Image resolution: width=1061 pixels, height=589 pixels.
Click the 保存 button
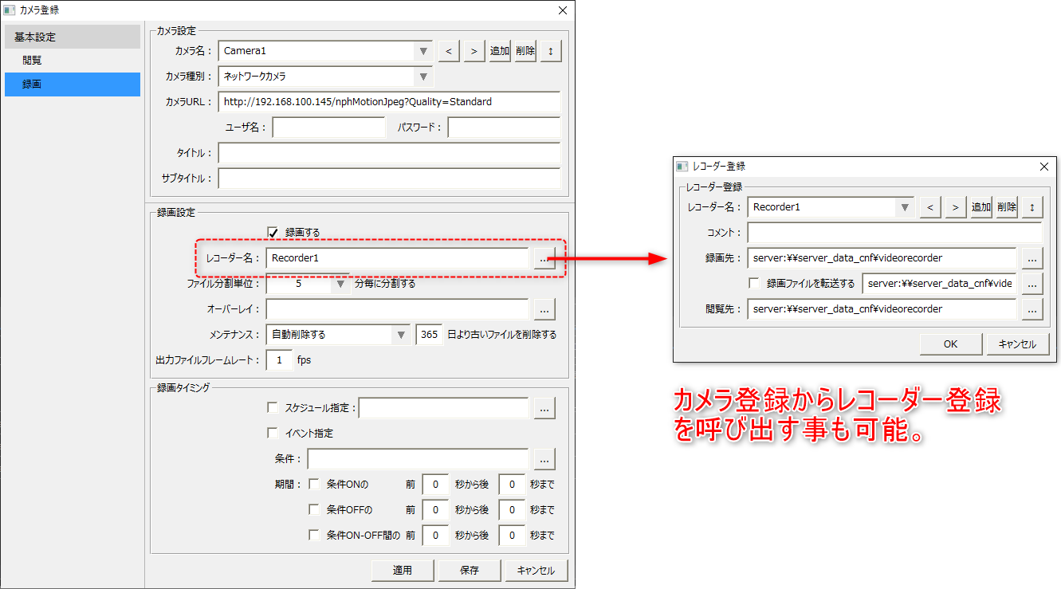tap(470, 570)
